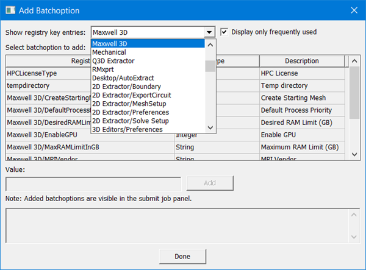Click the Maximum RAM Limit (GB) cell

[302, 147]
